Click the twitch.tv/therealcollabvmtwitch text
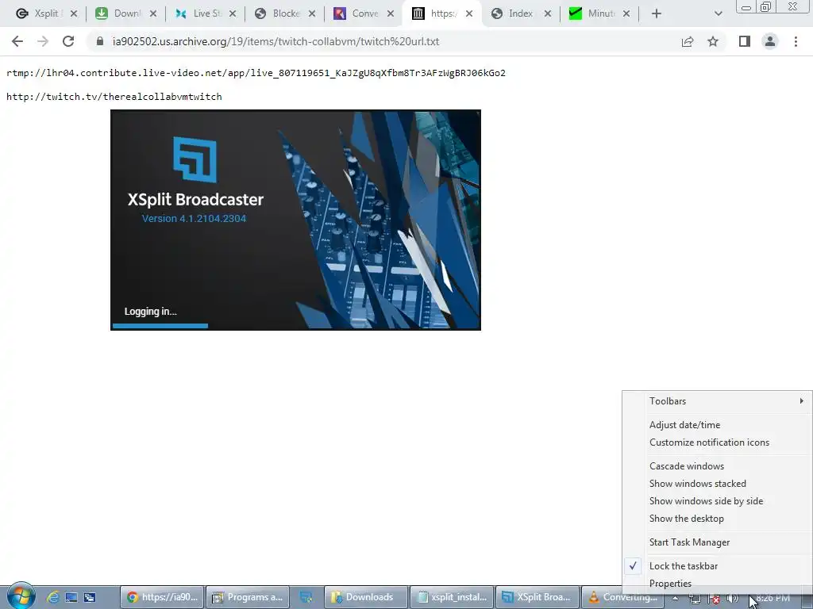 pos(114,96)
